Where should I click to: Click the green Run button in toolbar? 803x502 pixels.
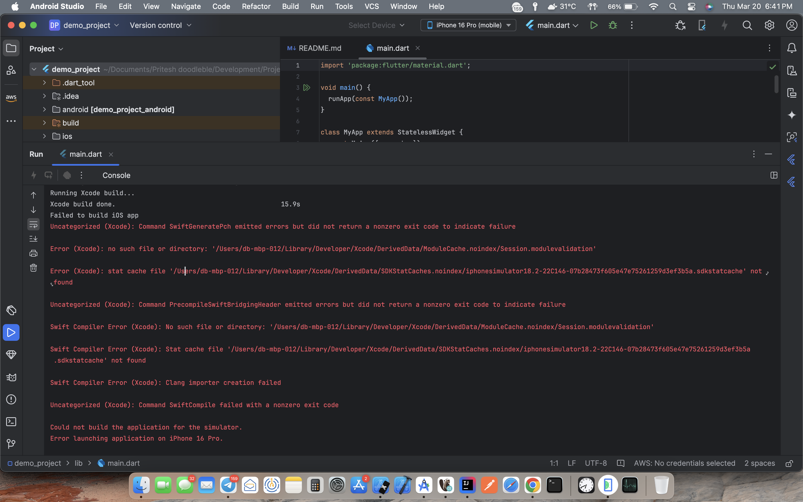click(x=594, y=25)
